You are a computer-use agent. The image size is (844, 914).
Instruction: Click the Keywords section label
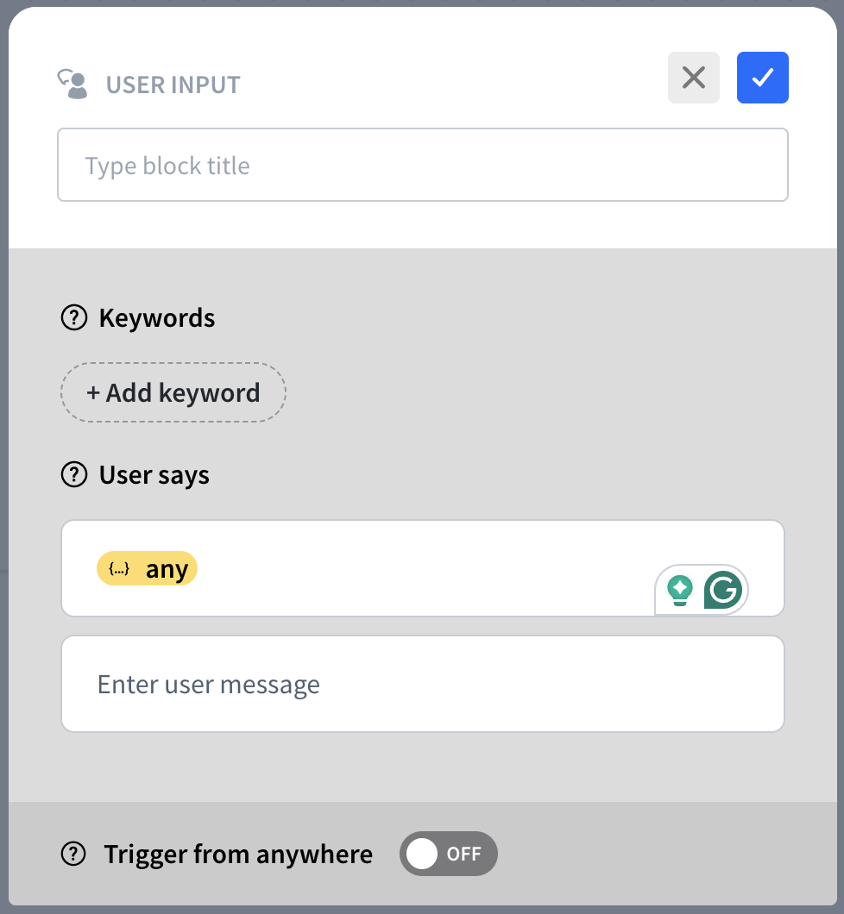click(x=157, y=318)
